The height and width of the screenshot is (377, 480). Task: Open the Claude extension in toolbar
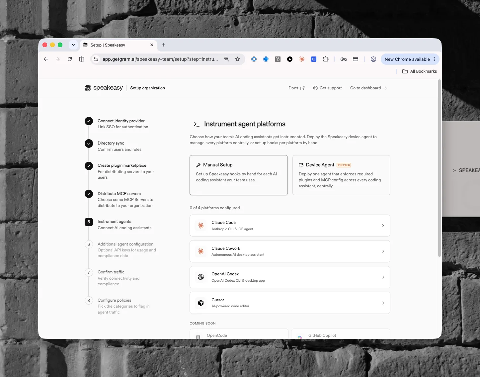302,59
